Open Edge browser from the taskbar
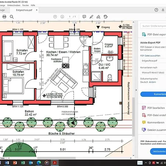The image size is (166, 166). (39, 163)
